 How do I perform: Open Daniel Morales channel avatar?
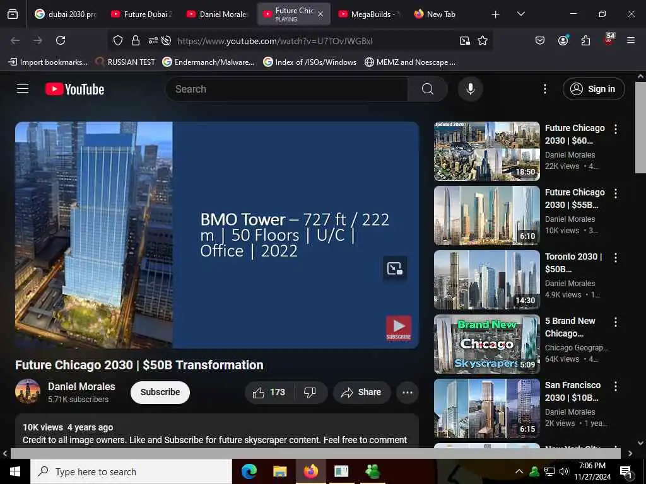click(28, 391)
